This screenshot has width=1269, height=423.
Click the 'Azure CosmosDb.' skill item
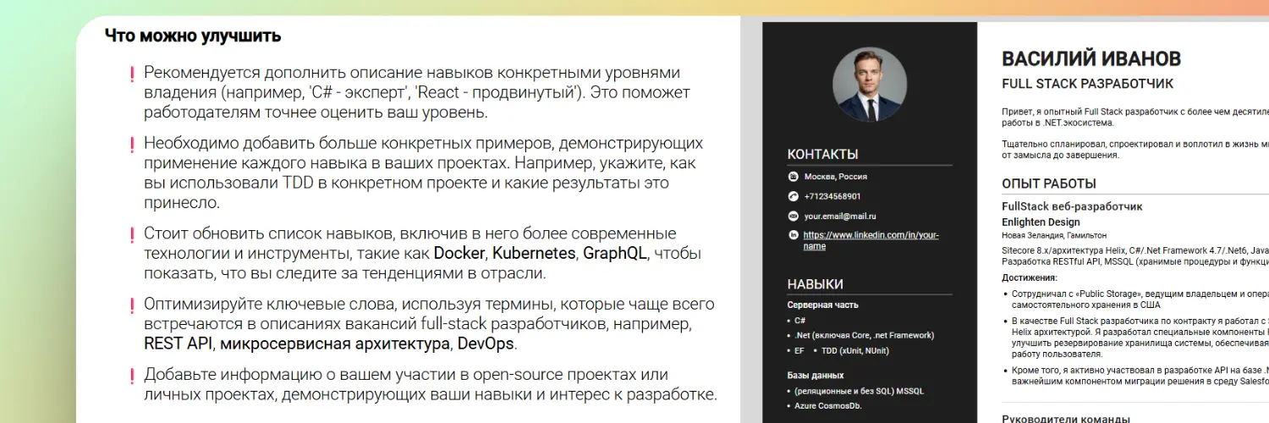(827, 406)
